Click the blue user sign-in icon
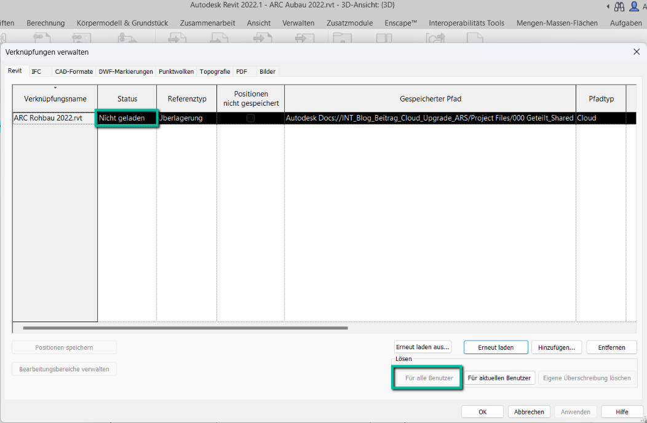Screen dimensions: 647x423 click(635, 6)
